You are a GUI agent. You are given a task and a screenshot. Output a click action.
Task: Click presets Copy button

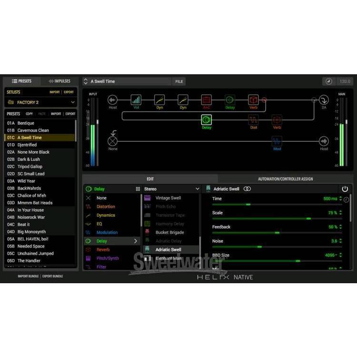[29, 114]
